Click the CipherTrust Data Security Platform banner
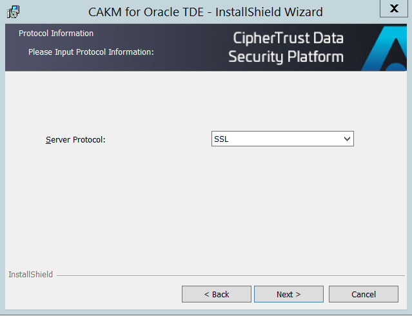The width and height of the screenshot is (412, 316). pyautogui.click(x=286, y=47)
